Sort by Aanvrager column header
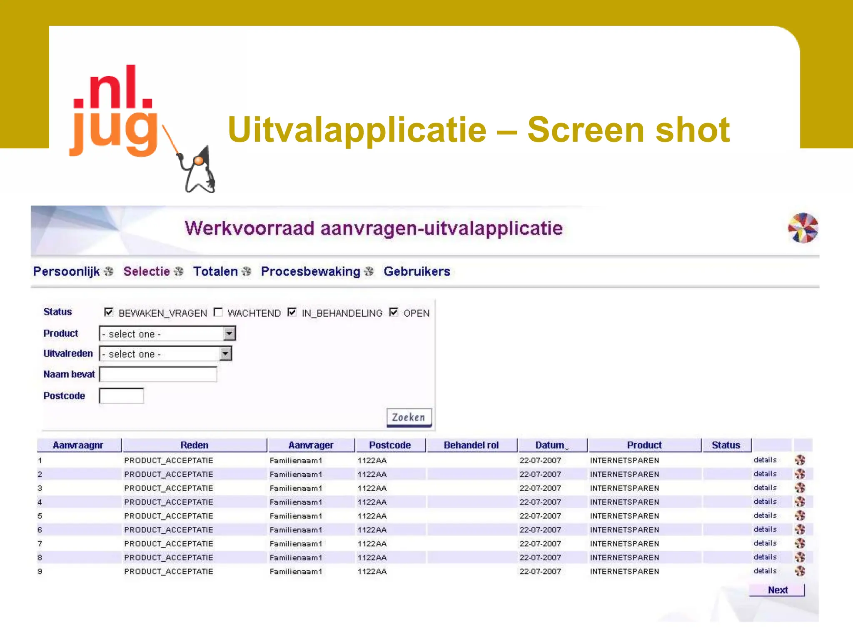Screen dimensions: 853x640 pyautogui.click(x=311, y=445)
